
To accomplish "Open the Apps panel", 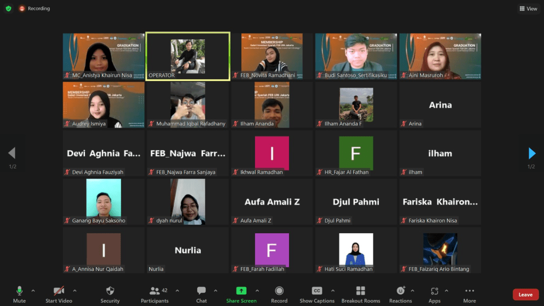I will point(435,294).
